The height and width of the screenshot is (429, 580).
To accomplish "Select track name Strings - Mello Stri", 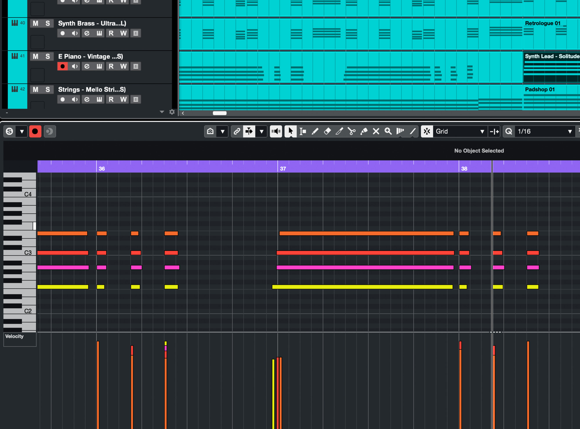I will coord(92,90).
